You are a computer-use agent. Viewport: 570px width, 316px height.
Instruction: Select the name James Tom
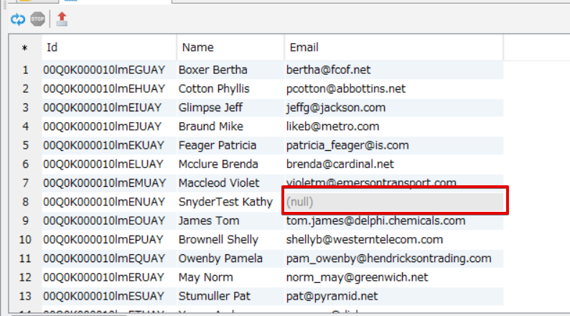(x=209, y=220)
